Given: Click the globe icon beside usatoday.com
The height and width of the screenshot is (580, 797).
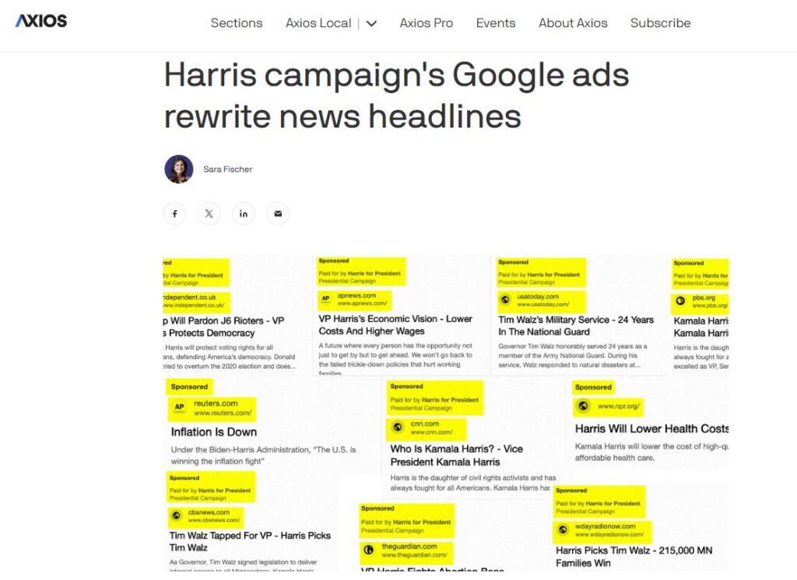Looking at the screenshot, I should click(x=505, y=300).
